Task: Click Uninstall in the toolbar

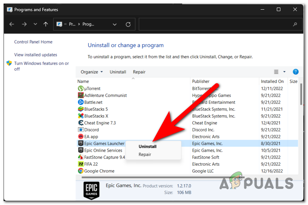Action: pos(118,72)
